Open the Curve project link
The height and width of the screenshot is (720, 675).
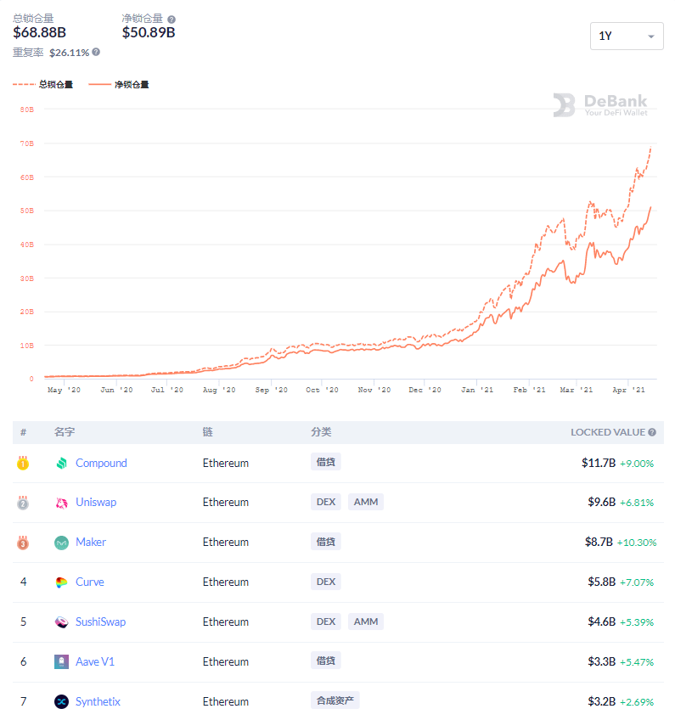[89, 582]
